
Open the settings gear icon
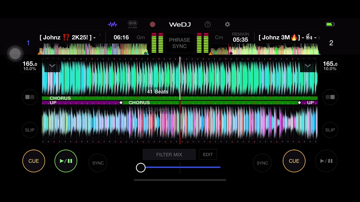pyautogui.click(x=227, y=24)
